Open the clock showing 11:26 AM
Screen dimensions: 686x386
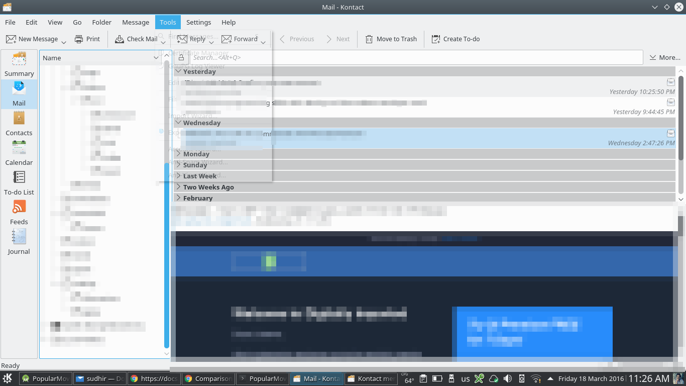point(649,378)
